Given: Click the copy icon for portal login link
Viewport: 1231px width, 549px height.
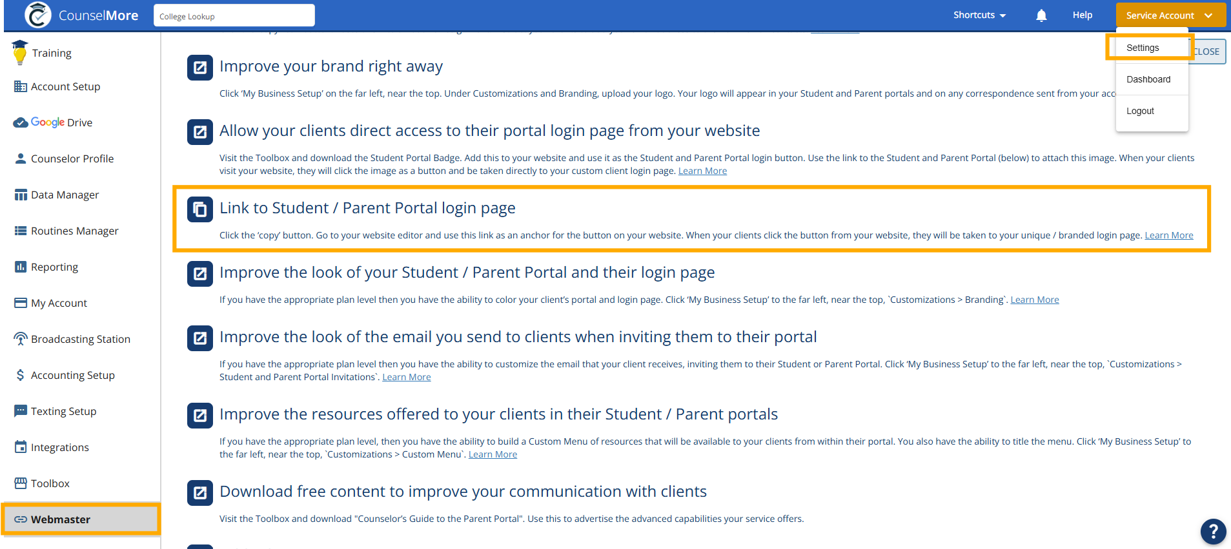Looking at the screenshot, I should (200, 209).
